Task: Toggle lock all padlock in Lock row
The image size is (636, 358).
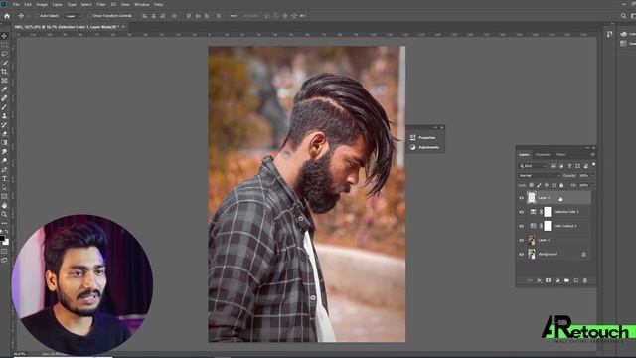Action: (x=561, y=185)
